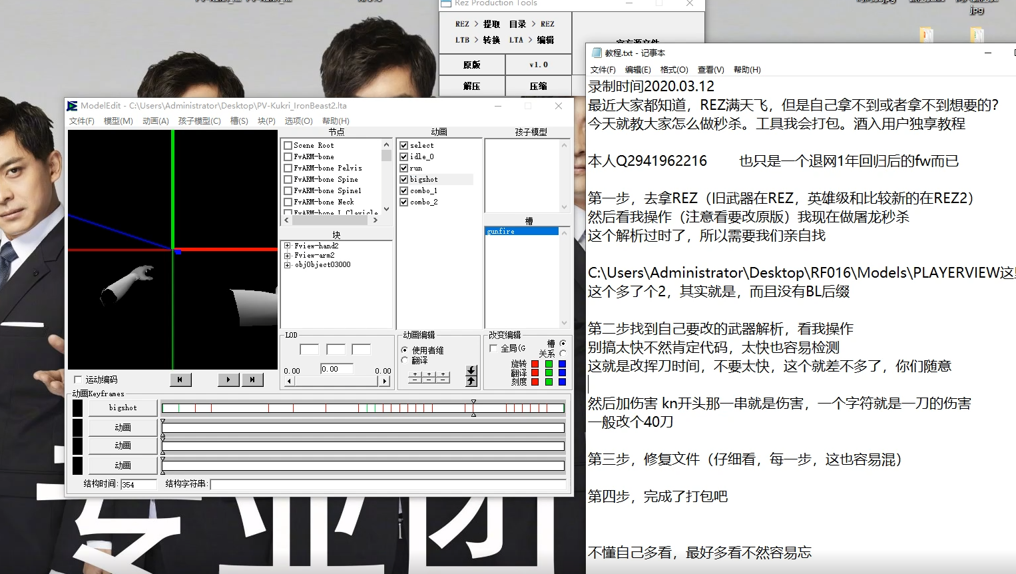Click the 解压 button in Rez tools
Image resolution: width=1016 pixels, height=574 pixels.
(472, 87)
